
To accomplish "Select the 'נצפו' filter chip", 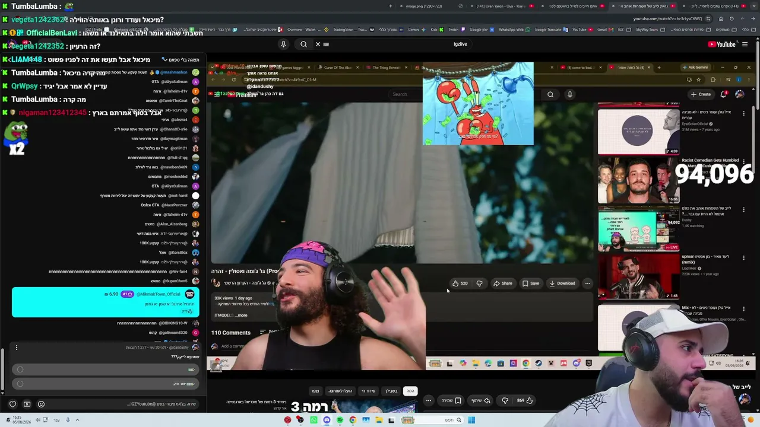I will (x=315, y=391).
